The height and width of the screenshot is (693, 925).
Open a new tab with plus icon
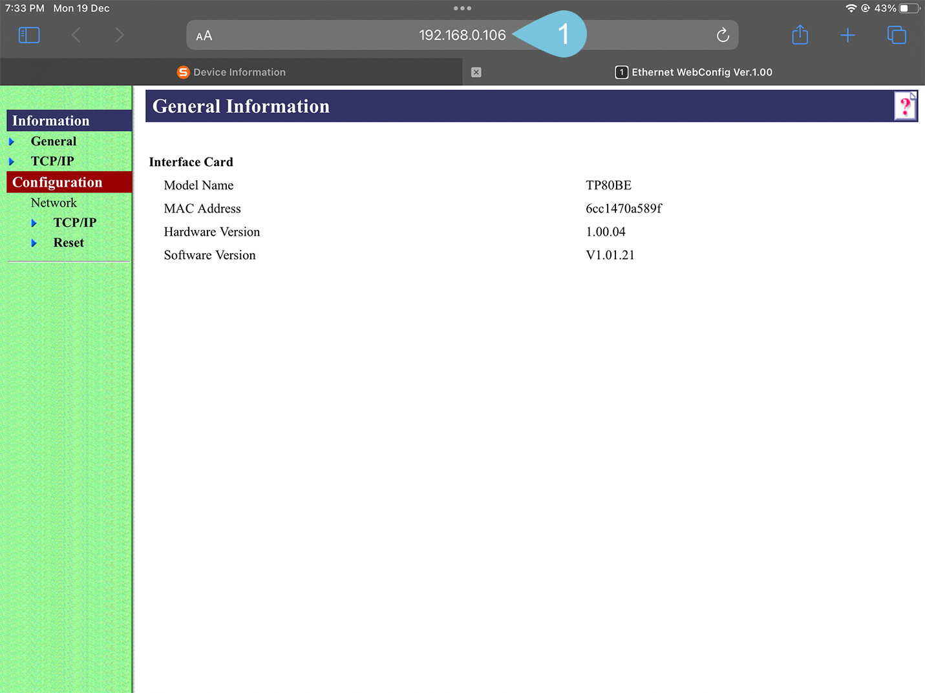847,35
